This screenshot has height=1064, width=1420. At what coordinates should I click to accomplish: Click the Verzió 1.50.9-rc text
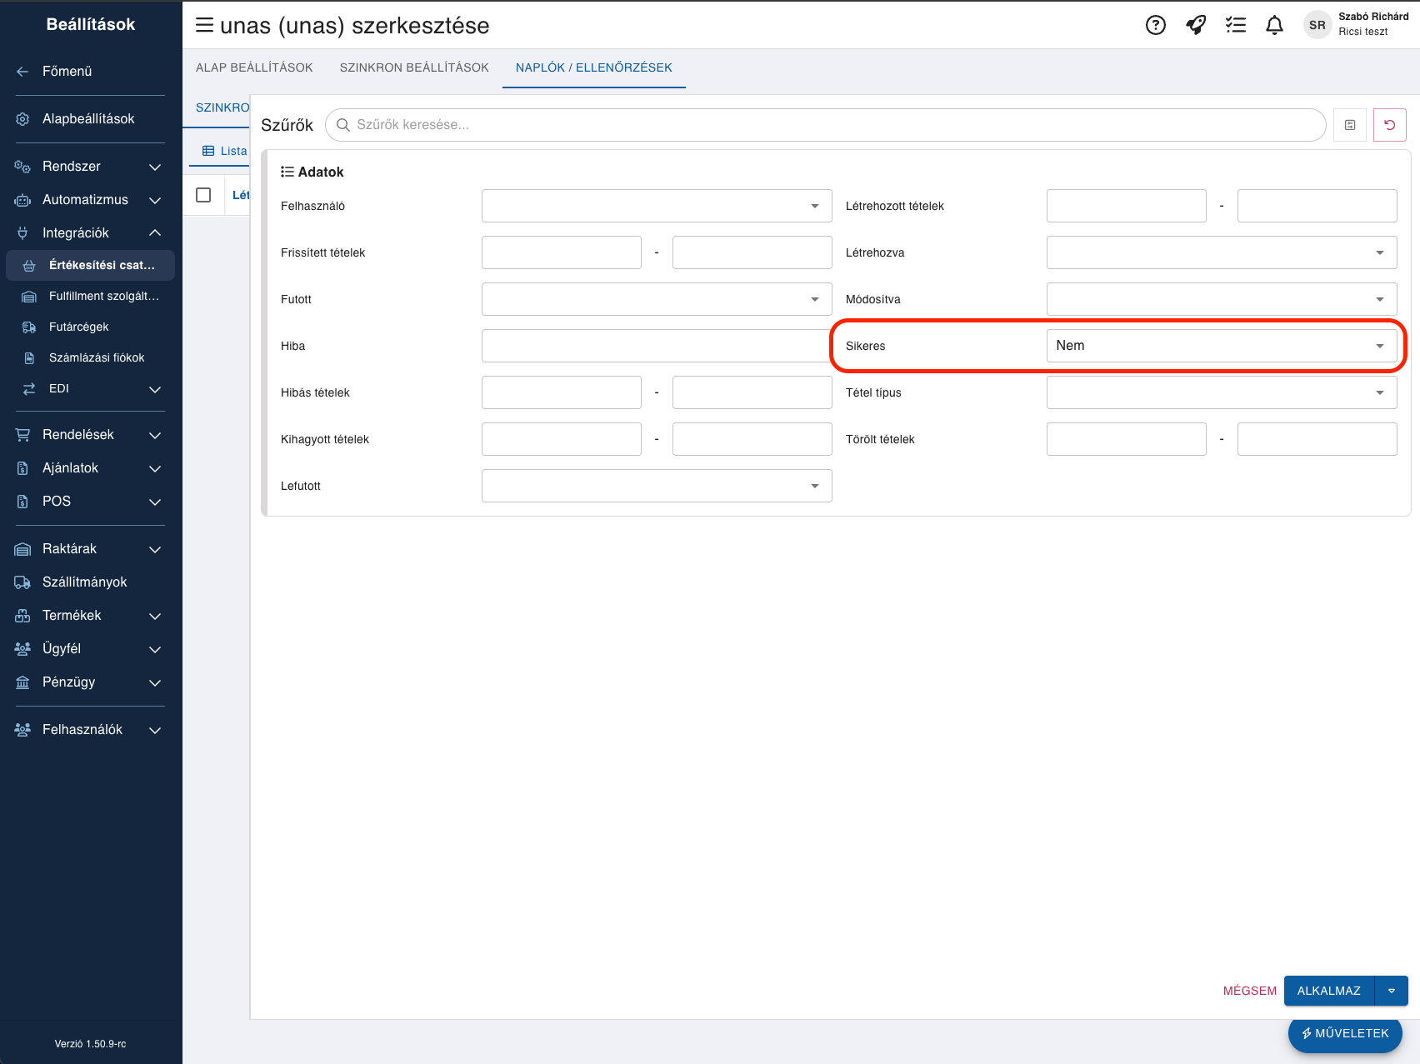pos(91,1044)
